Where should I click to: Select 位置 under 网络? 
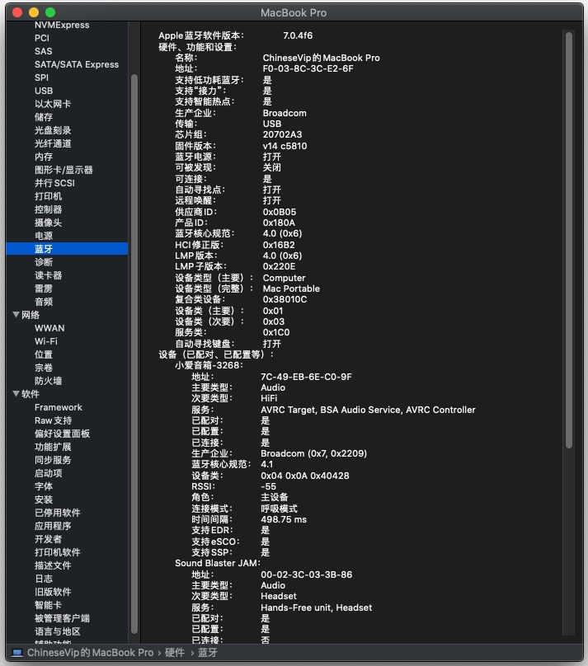(x=44, y=354)
